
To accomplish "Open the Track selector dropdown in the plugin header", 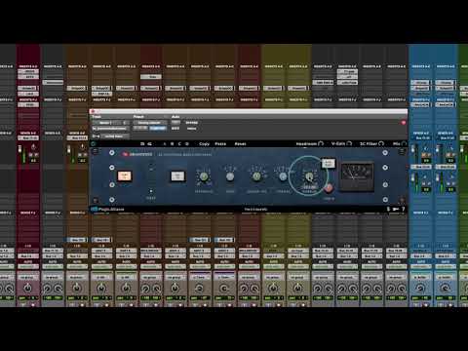I will (111, 123).
